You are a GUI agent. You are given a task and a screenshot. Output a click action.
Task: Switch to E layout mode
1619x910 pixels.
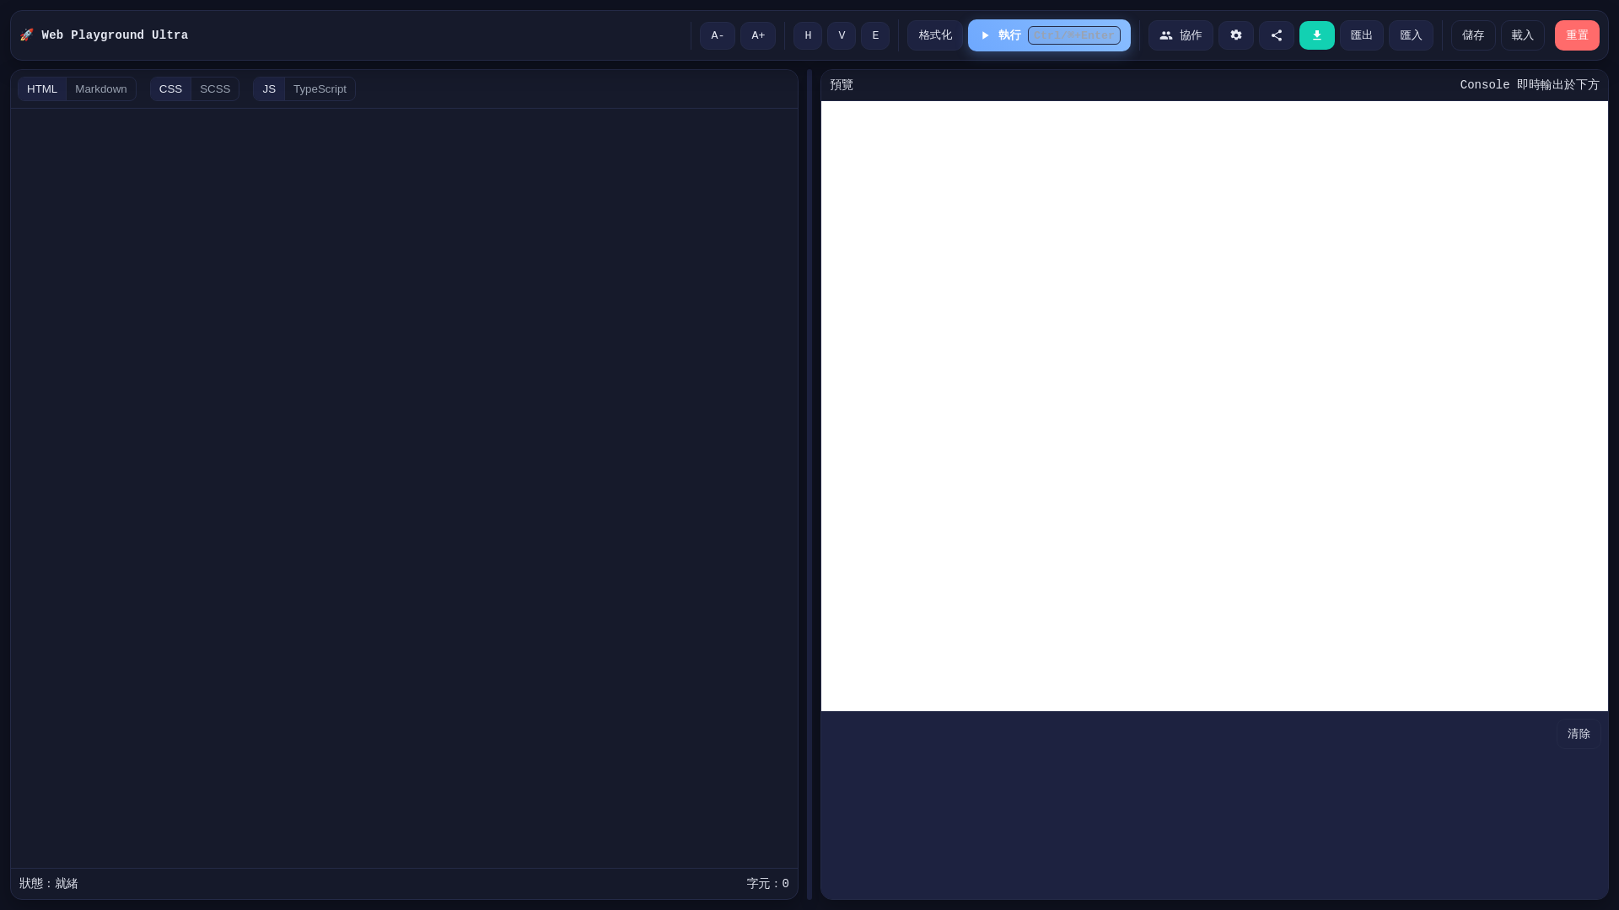(x=875, y=35)
